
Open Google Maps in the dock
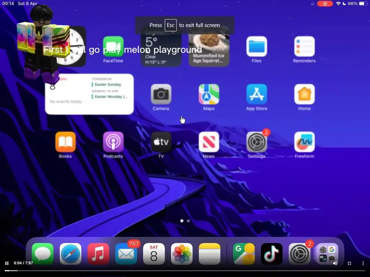click(244, 254)
